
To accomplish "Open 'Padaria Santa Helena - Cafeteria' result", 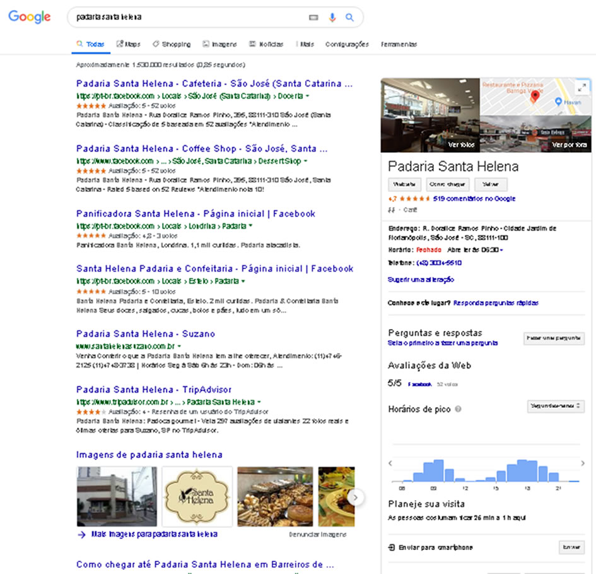I will [x=214, y=83].
